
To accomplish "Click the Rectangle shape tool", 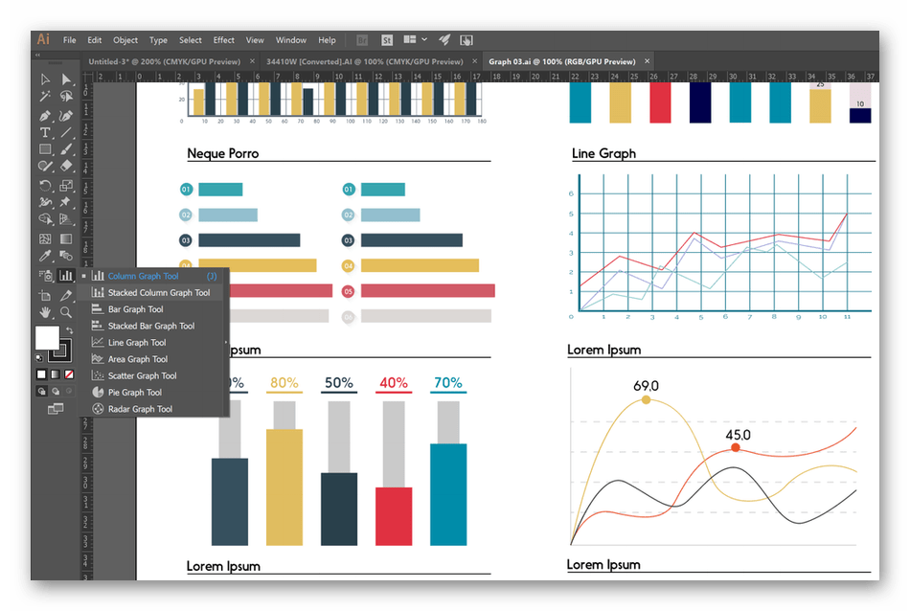I will click(x=45, y=149).
